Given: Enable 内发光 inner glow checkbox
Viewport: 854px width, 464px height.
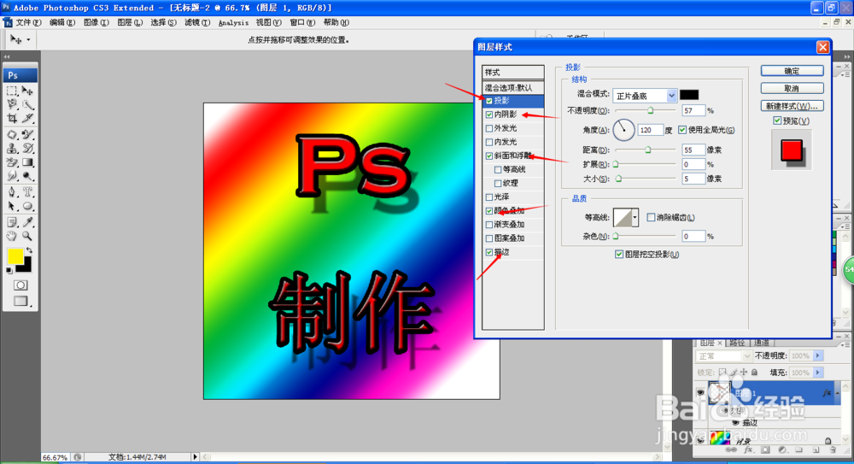Looking at the screenshot, I should [x=489, y=142].
